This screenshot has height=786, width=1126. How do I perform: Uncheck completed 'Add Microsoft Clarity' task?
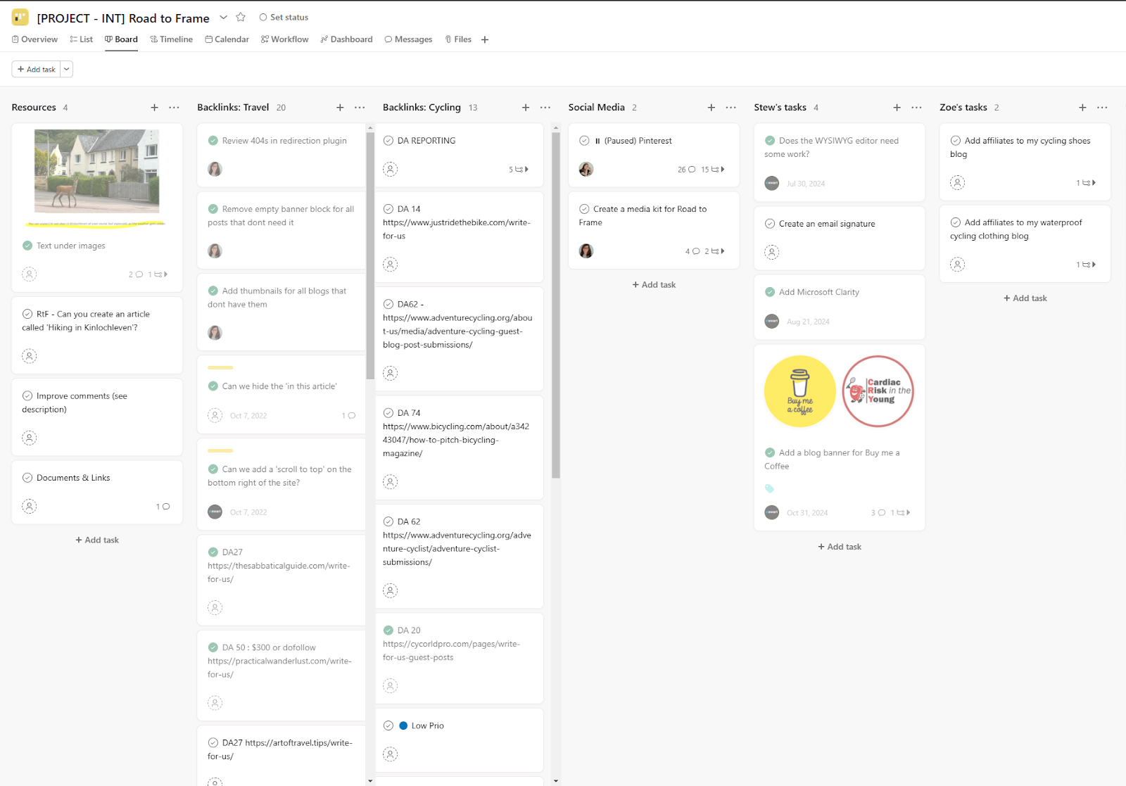[770, 292]
